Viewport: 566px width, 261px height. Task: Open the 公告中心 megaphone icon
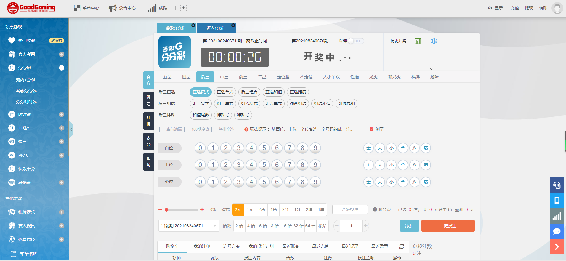click(x=113, y=8)
